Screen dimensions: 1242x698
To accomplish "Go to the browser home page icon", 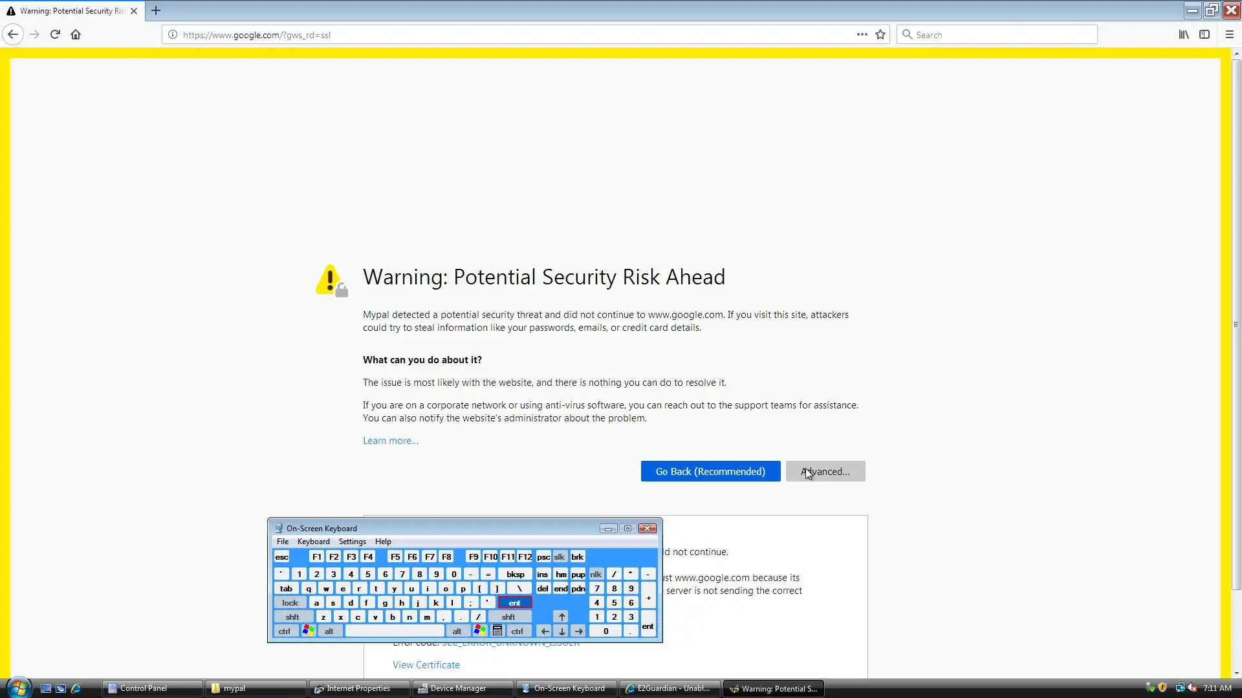I will (x=76, y=34).
